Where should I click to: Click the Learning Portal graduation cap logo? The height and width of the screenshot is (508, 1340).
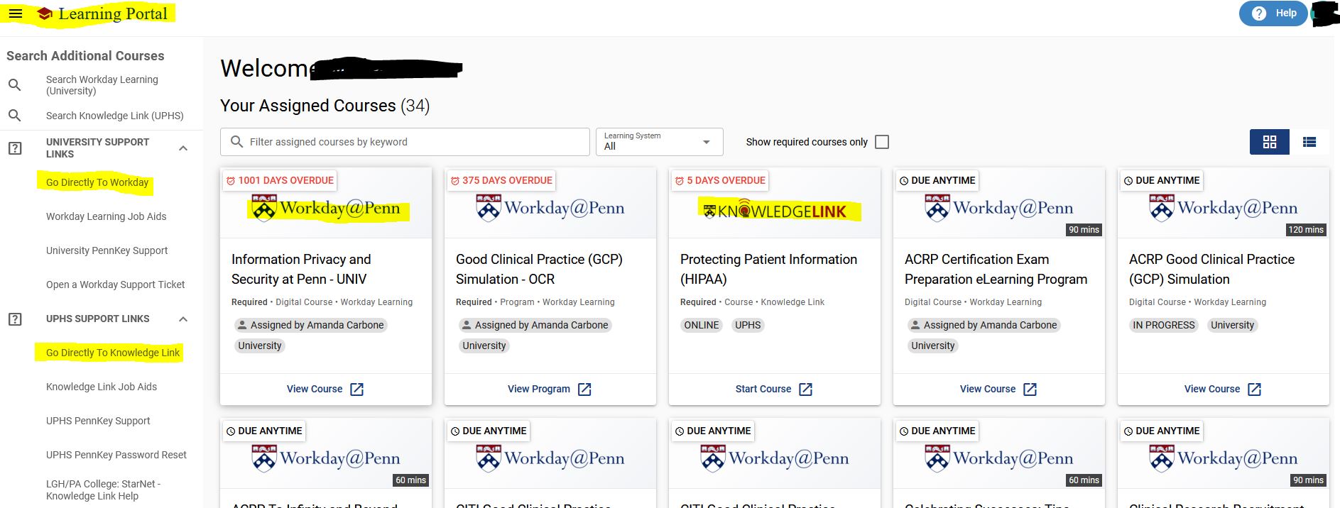click(45, 14)
